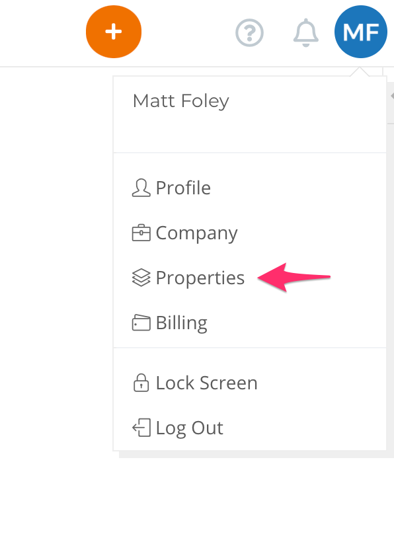Go to Properties in the dropdown

(200, 278)
